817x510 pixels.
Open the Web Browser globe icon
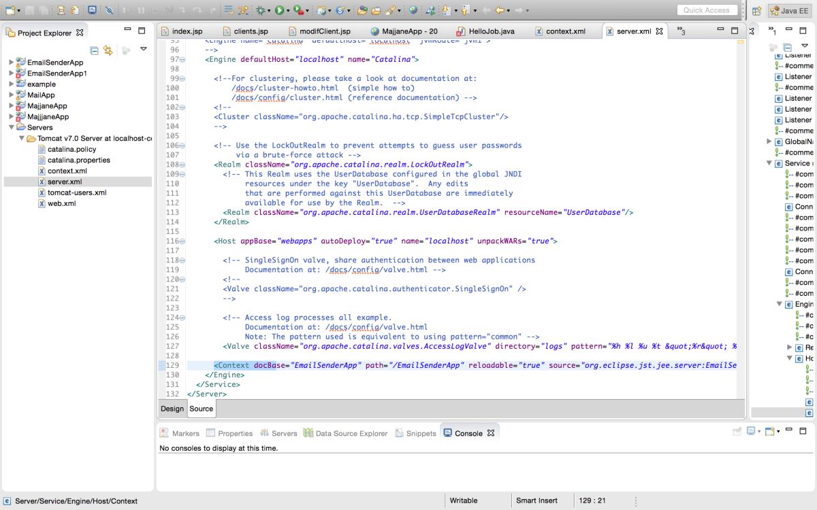[x=413, y=10]
